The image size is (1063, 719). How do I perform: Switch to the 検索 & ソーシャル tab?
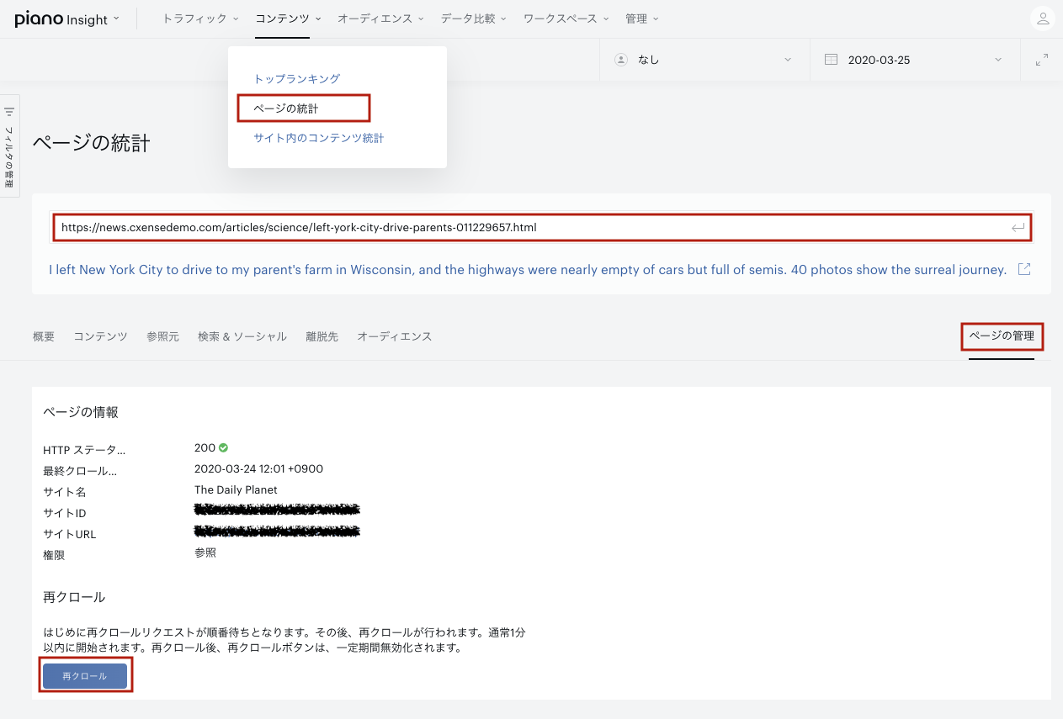pos(242,336)
